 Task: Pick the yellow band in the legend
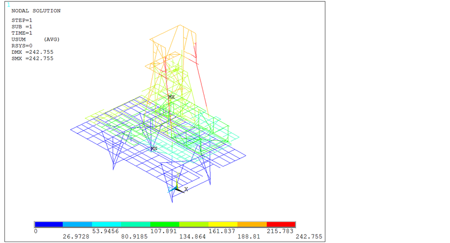pyautogui.click(x=223, y=224)
